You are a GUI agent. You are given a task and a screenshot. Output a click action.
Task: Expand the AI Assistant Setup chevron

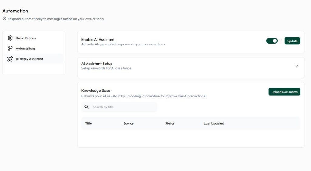[x=296, y=66]
